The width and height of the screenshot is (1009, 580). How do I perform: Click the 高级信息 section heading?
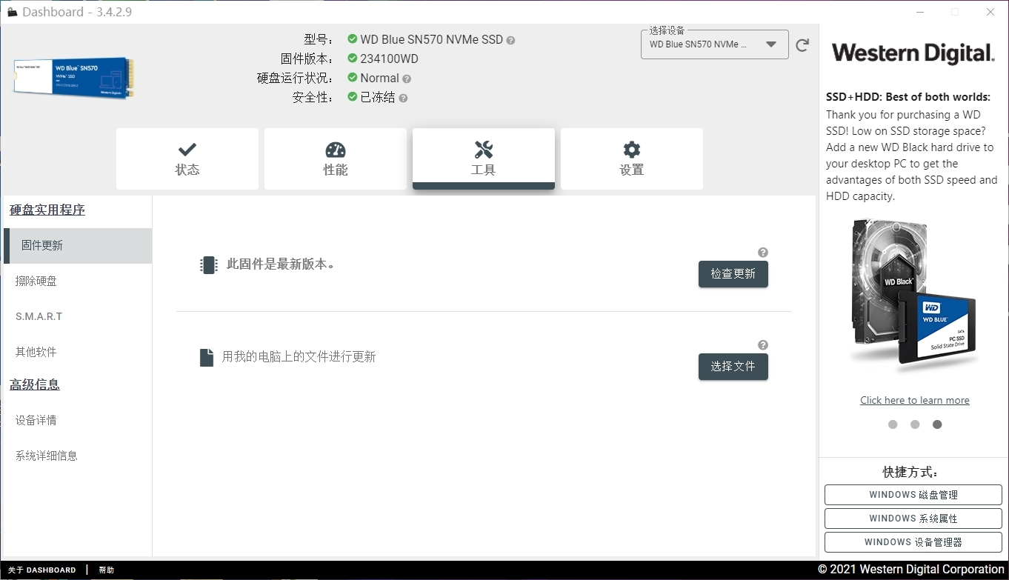pyautogui.click(x=35, y=385)
